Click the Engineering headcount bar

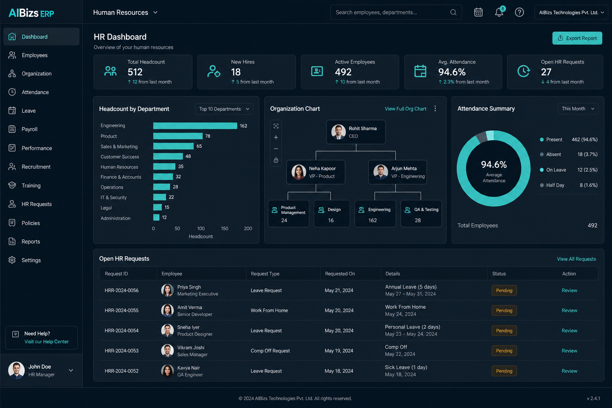click(195, 126)
